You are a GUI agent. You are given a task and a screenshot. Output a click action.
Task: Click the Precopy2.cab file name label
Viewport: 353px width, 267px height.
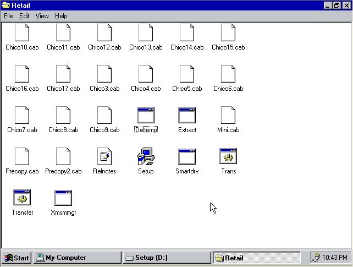coord(63,171)
